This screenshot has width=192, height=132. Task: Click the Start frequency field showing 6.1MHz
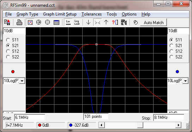(x=30, y=117)
